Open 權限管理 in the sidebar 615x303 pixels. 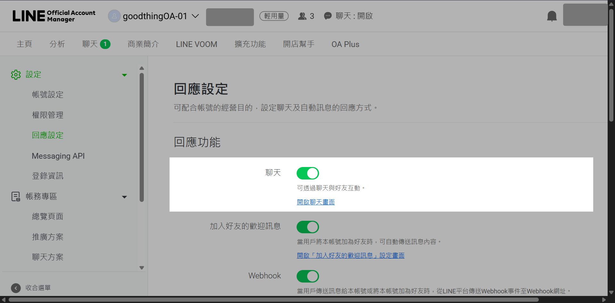click(48, 115)
